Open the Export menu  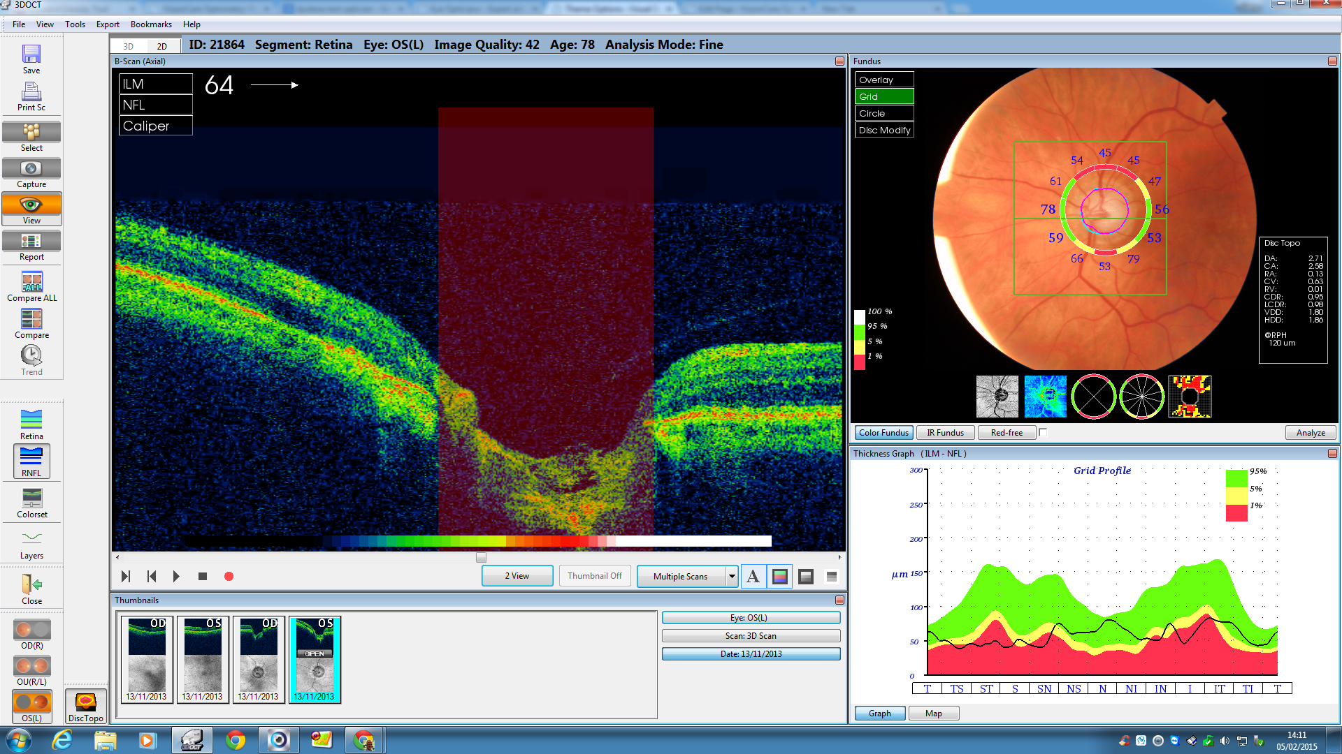[107, 24]
